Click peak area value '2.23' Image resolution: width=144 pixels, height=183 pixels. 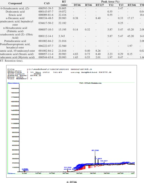point(110,54)
